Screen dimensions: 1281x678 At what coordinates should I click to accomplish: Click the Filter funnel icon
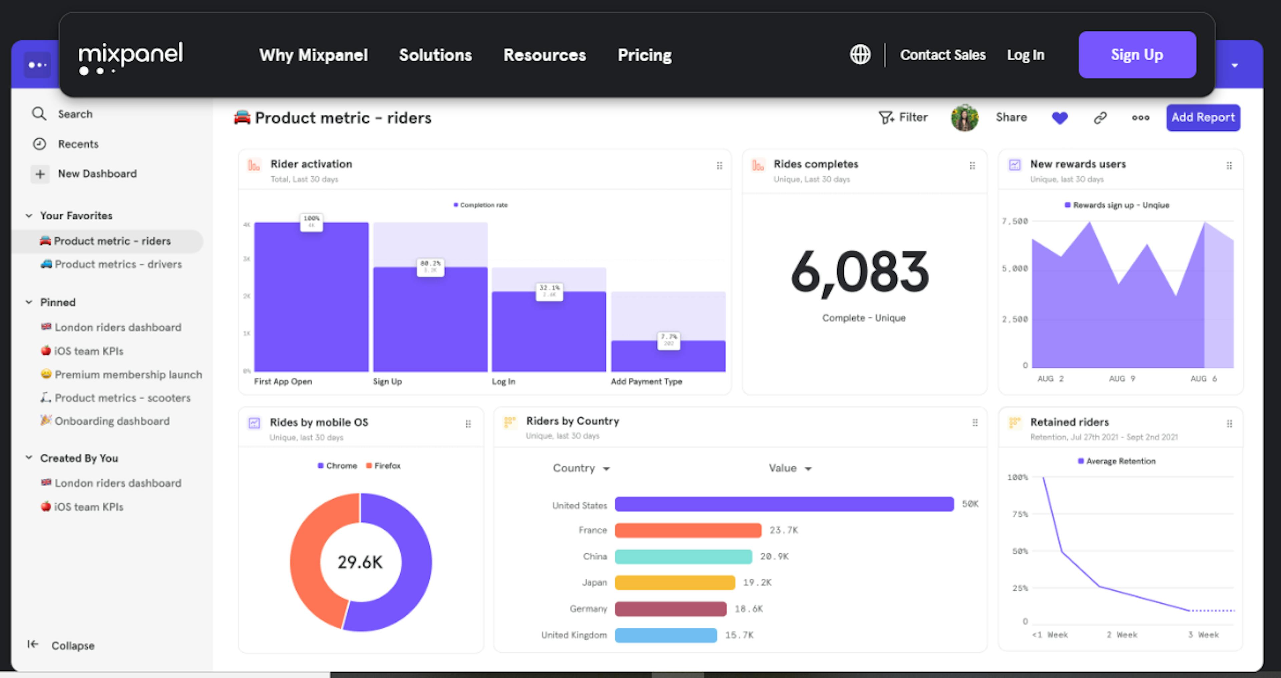click(886, 117)
